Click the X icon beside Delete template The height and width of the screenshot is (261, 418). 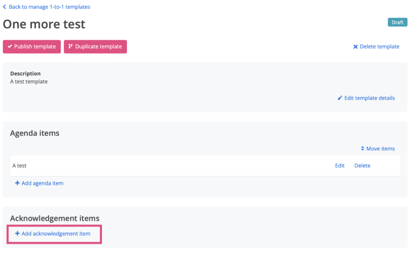[x=355, y=46]
